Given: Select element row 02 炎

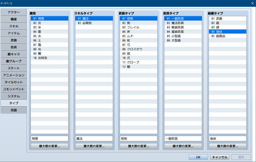Looking at the screenshot, I should coord(50,23).
